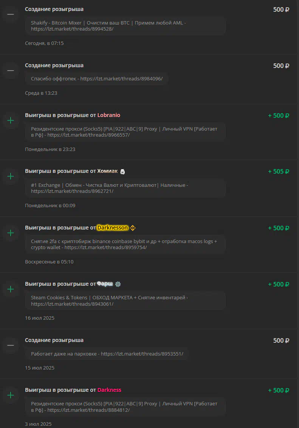
Task: Click the spiral badge next to Фарш
Action: click(x=118, y=284)
